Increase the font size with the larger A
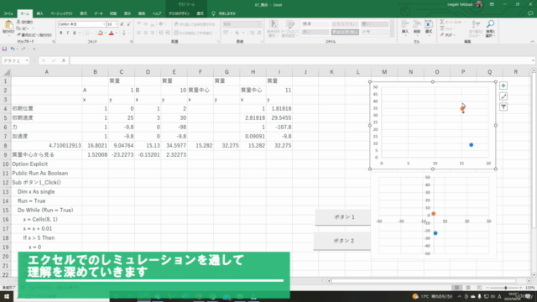 pos(122,24)
